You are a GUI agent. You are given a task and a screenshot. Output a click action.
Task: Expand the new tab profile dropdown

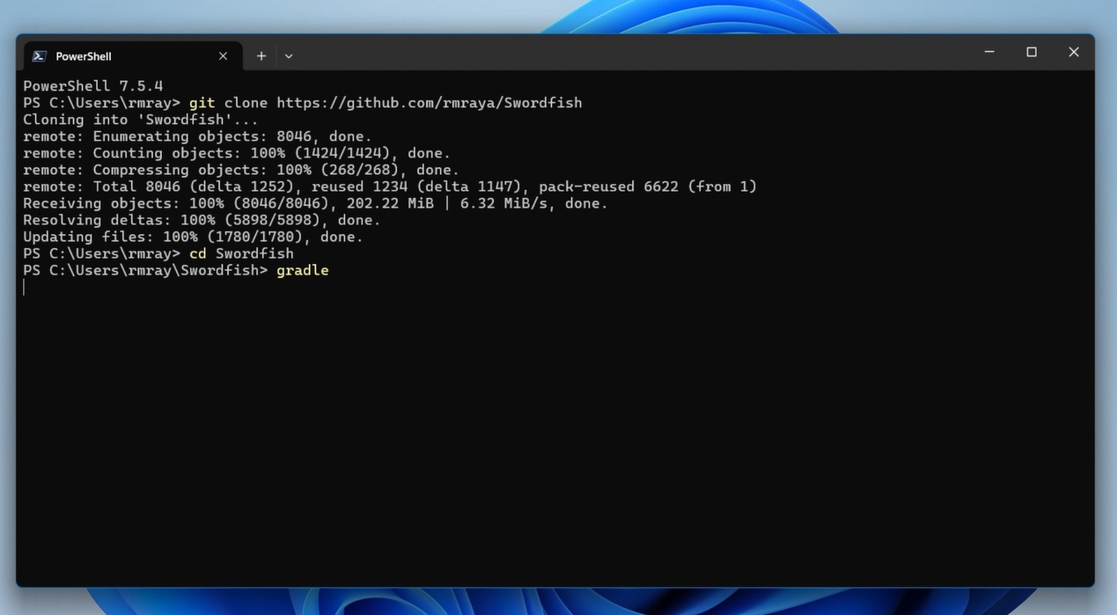click(289, 56)
